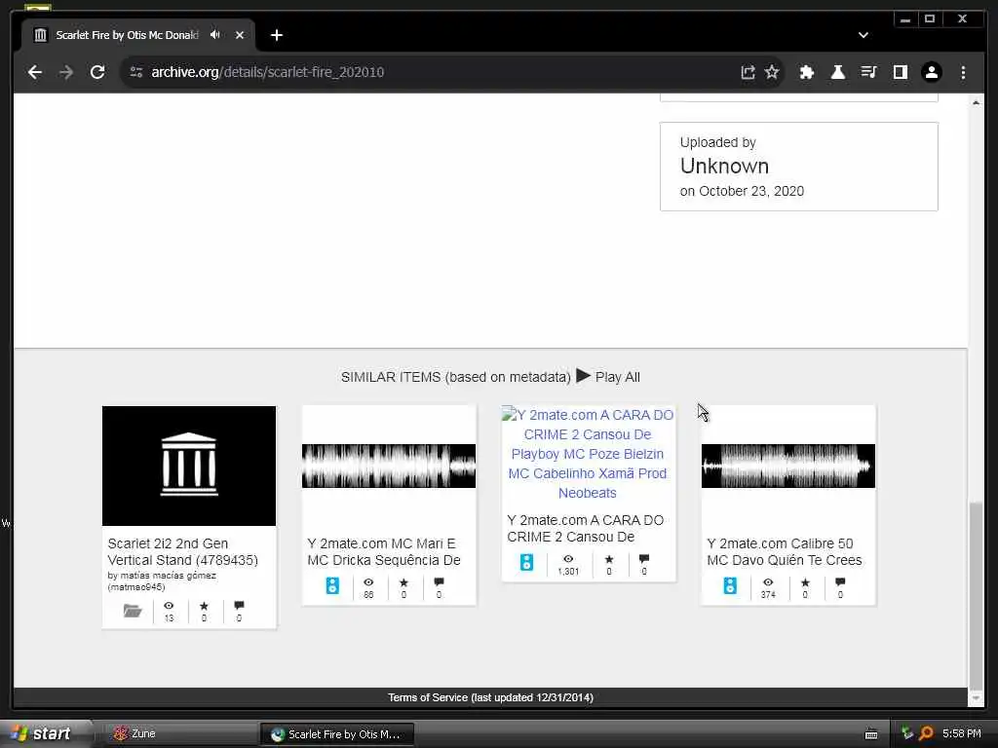Click comments icon on MC Mari card
Viewport: 998px width, 748px height.
(439, 582)
